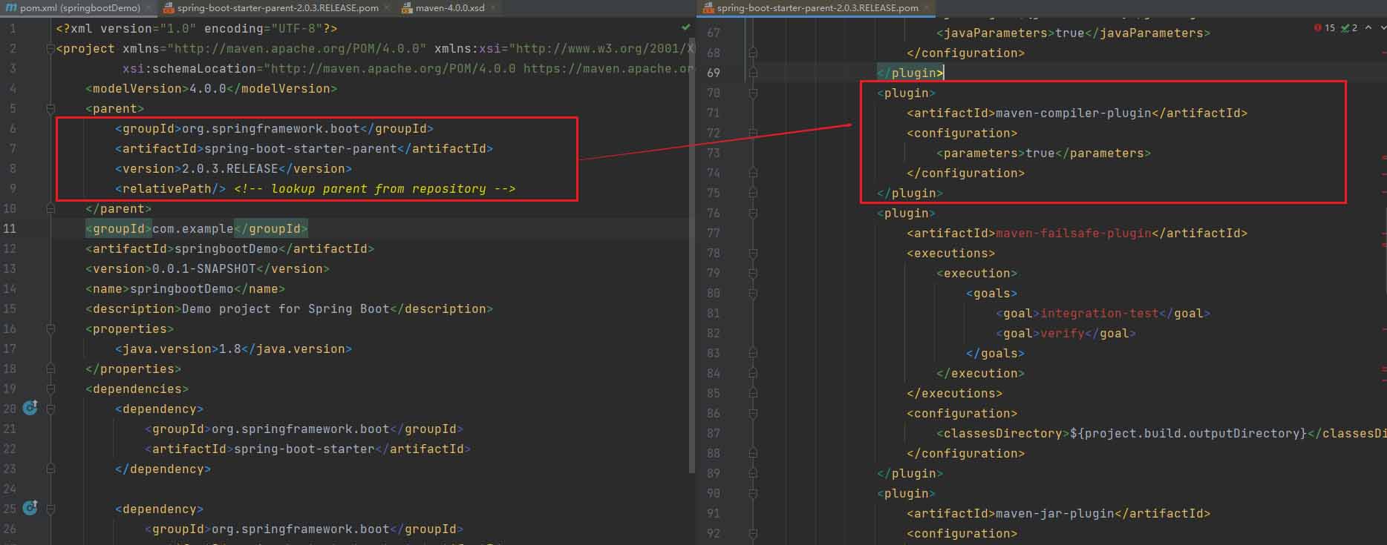Collapse the executions fold on line 78
Image resolution: width=1387 pixels, height=545 pixels.
(753, 253)
